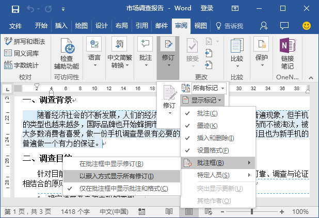
Task: Switch to the 邮件 tab
Action: 162,26
